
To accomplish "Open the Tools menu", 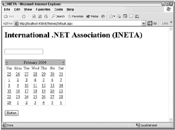I will point(58,10).
